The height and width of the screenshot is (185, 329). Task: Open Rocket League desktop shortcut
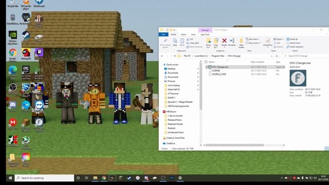tap(26, 90)
